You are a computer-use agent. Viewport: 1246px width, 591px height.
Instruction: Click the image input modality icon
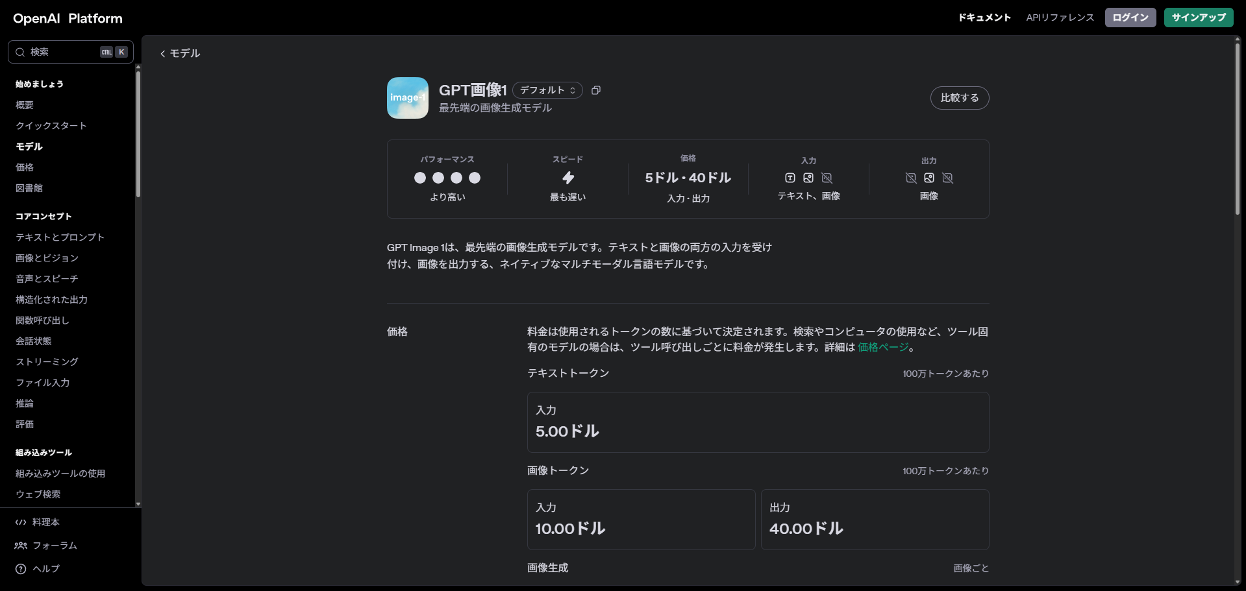point(808,178)
